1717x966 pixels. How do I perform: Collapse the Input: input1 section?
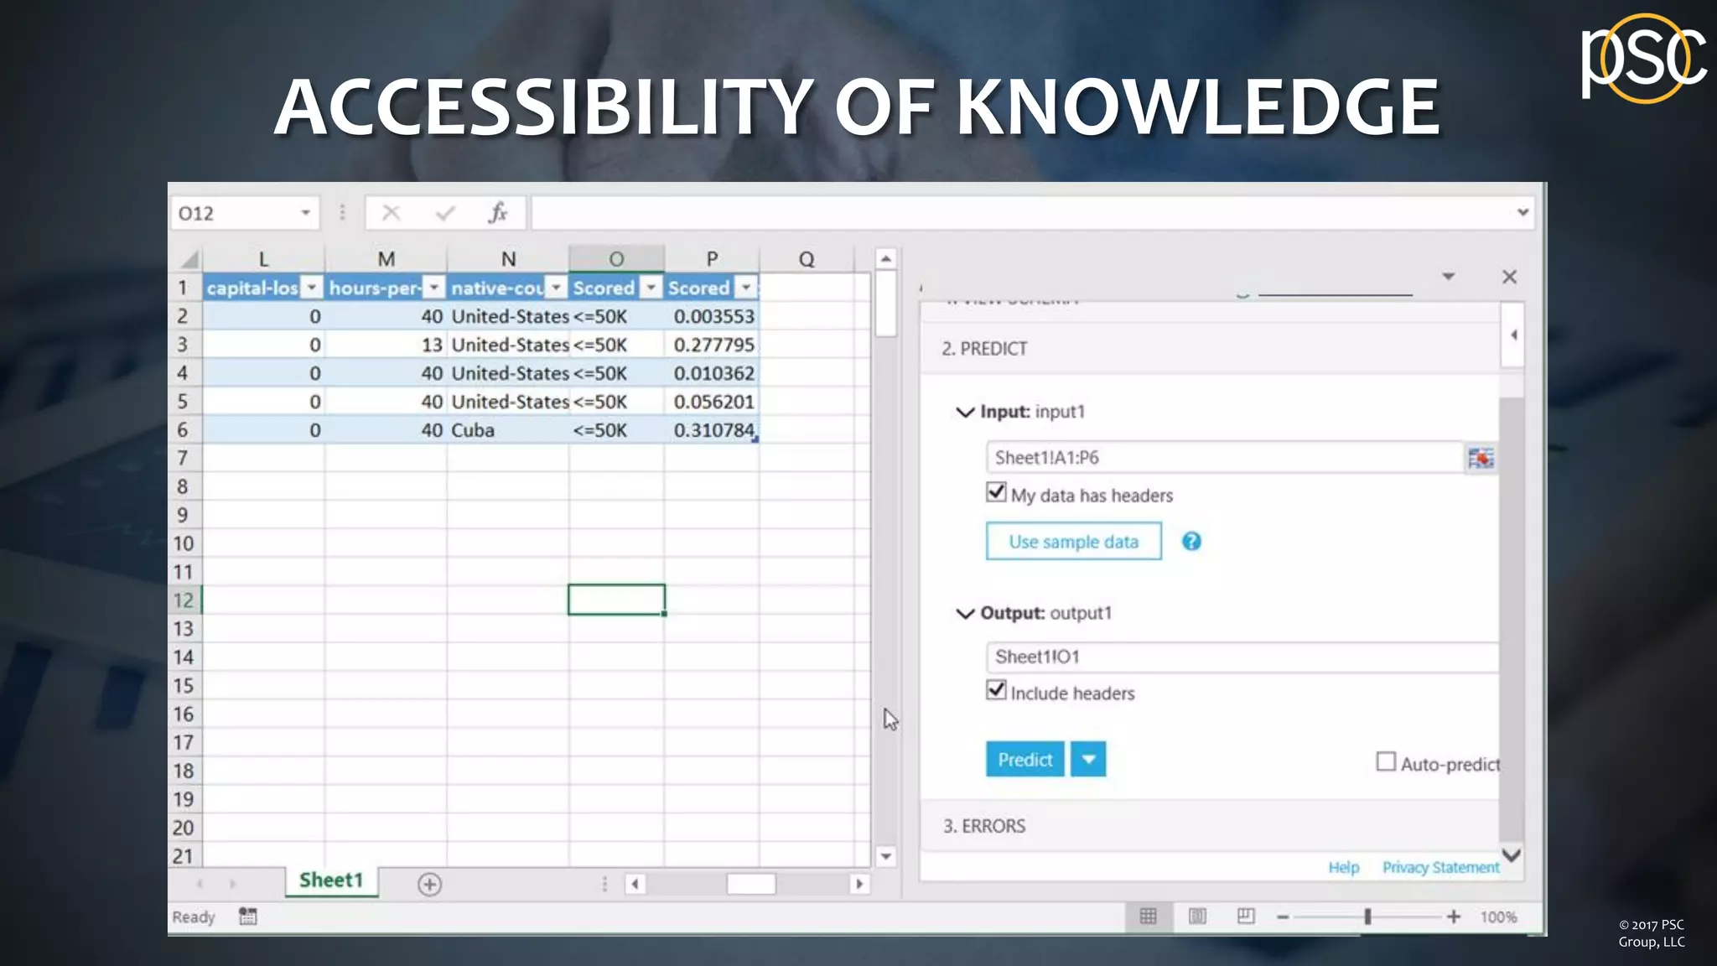966,413
